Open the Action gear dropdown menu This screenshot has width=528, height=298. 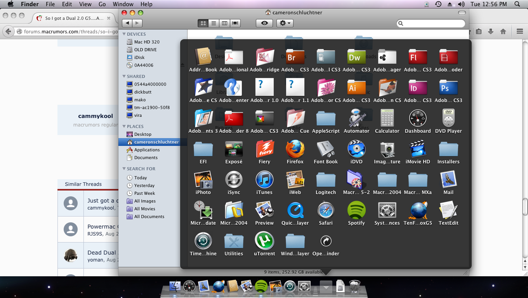(x=285, y=23)
